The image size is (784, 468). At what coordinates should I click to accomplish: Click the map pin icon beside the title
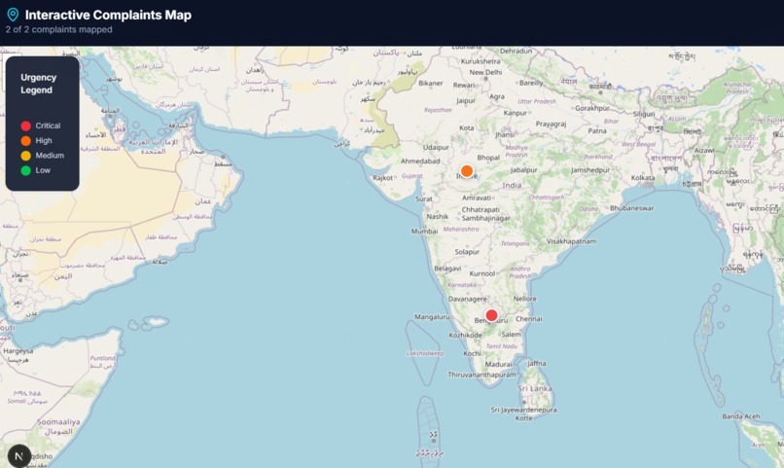click(13, 15)
